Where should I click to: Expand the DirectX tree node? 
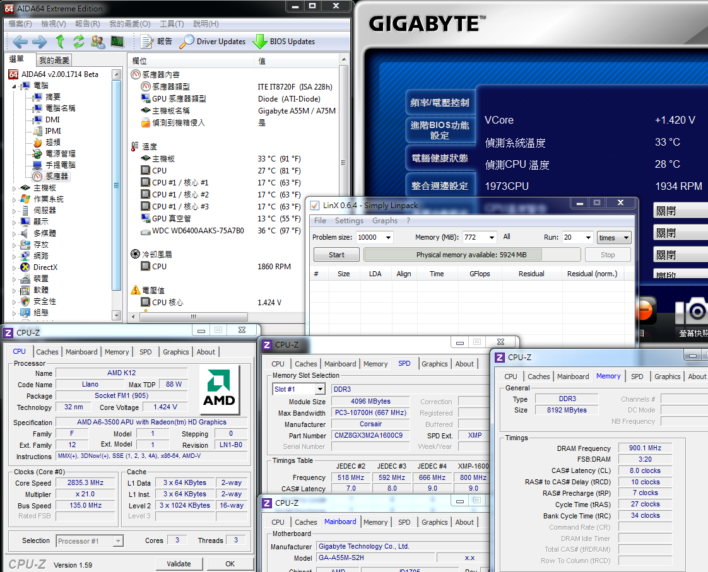[x=14, y=267]
